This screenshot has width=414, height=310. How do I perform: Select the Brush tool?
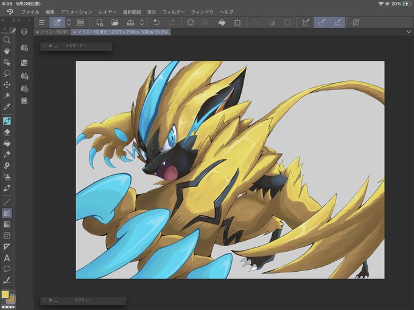click(x=7, y=188)
